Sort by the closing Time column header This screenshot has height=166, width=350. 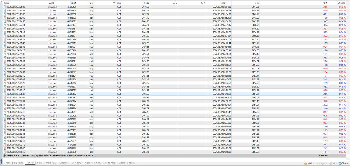223,3
